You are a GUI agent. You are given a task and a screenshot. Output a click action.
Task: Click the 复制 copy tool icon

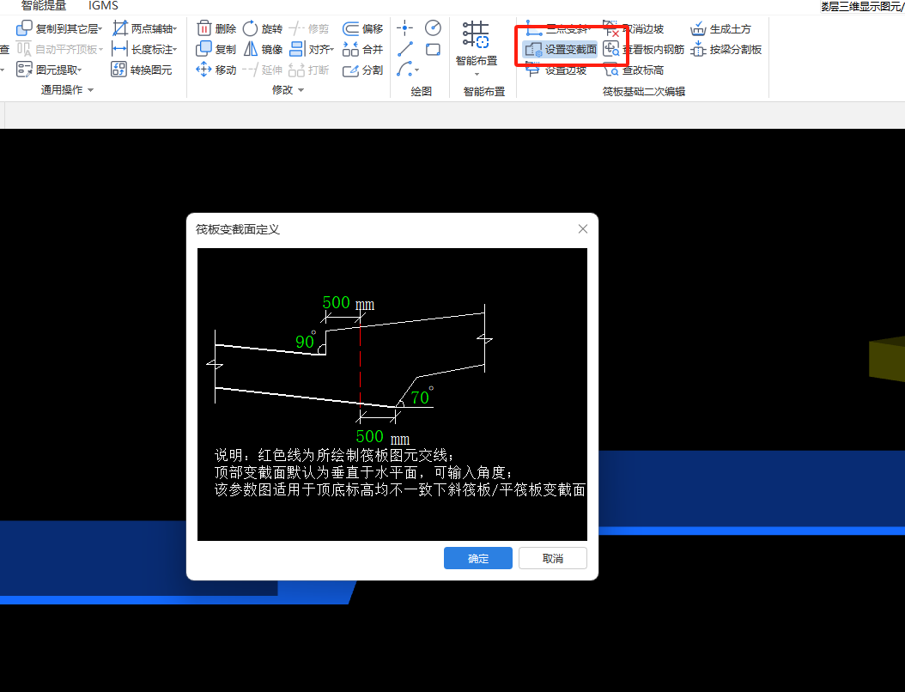203,49
